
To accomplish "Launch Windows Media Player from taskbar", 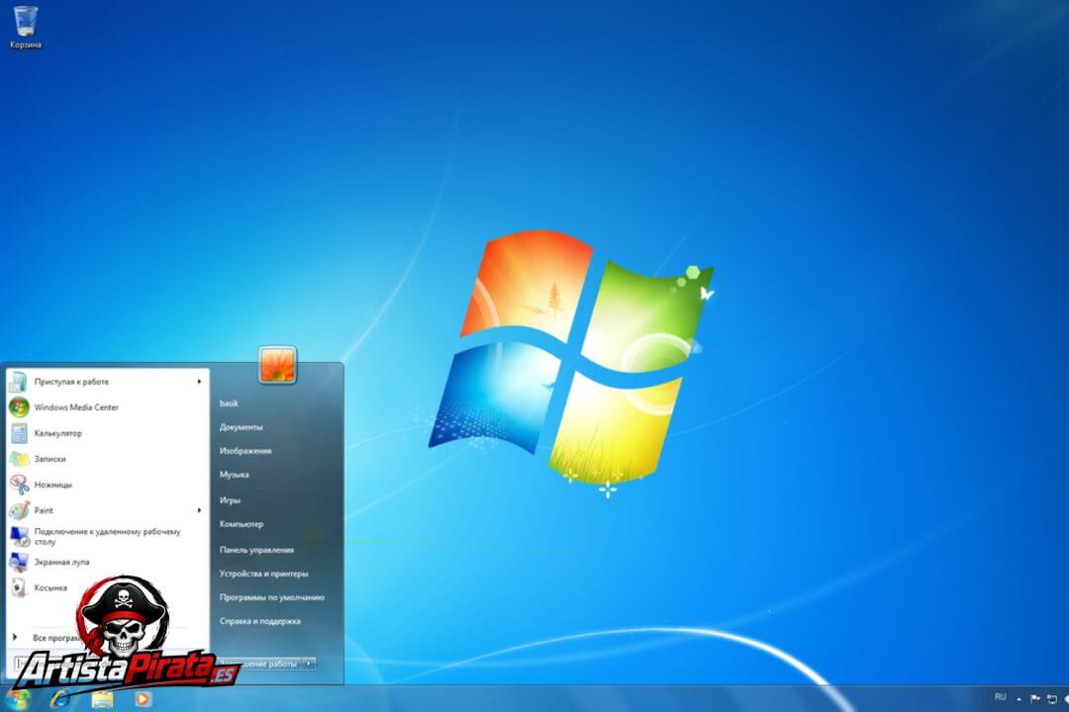I will [x=143, y=699].
